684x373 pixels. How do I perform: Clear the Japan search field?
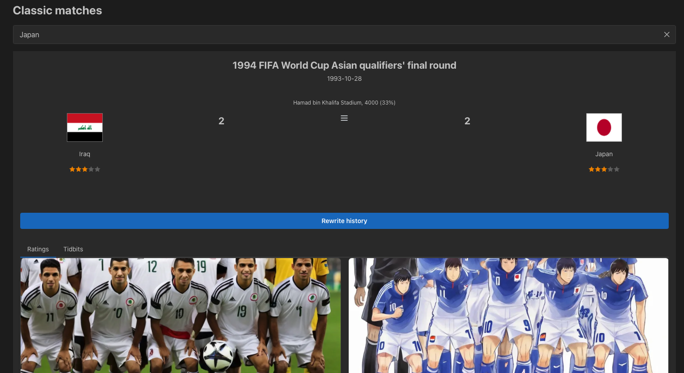666,35
